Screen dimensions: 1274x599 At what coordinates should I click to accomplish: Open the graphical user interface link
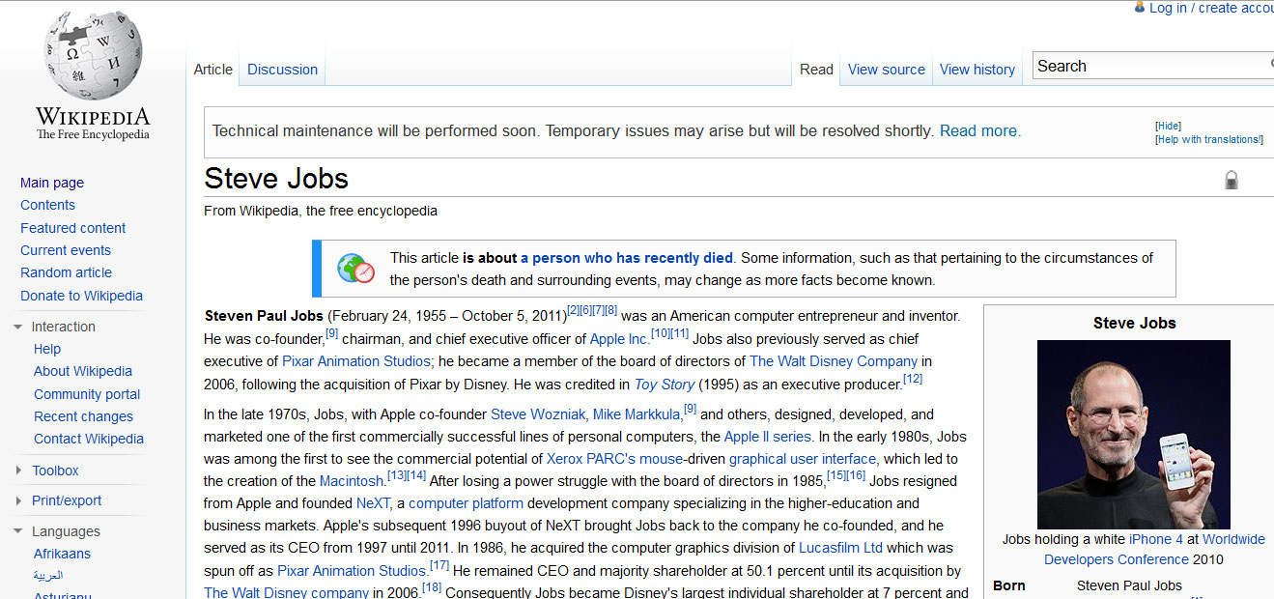click(x=803, y=459)
